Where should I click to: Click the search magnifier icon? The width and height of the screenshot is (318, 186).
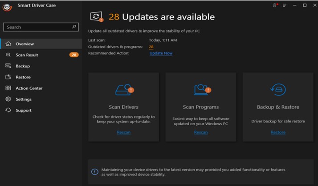pyautogui.click(x=74, y=27)
